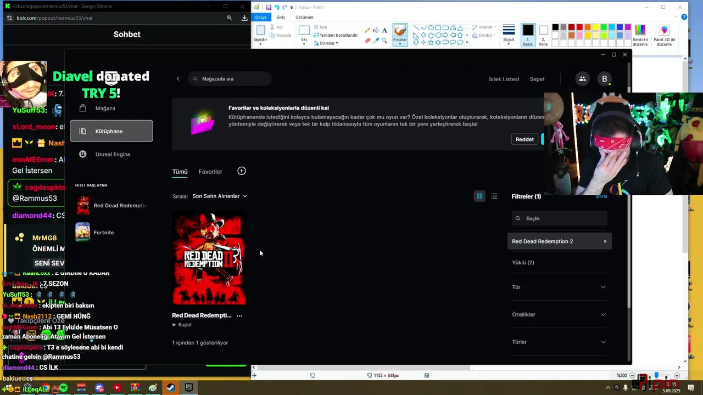Click zoom magnifier icon in Chrome address bar
The image size is (703, 395).
pos(230,18)
